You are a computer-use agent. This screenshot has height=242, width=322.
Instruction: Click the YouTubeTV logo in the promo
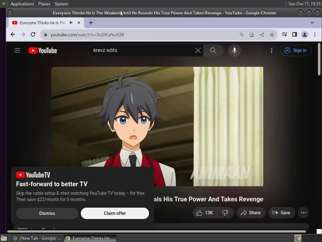[33, 175]
